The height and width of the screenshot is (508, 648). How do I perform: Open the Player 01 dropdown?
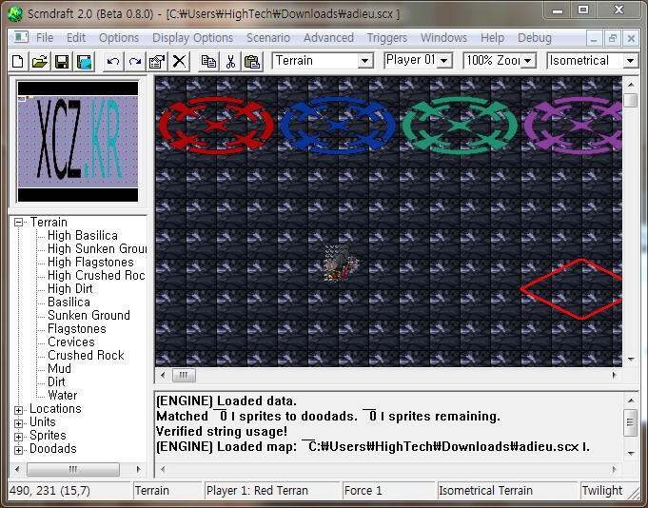click(444, 61)
